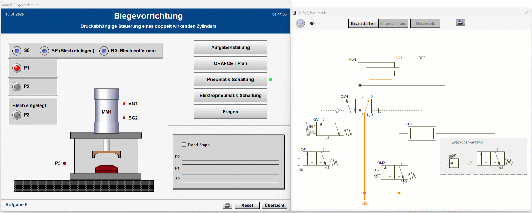532x213 pixels.
Task: Click the Einzelschritt step button
Action: click(425, 23)
